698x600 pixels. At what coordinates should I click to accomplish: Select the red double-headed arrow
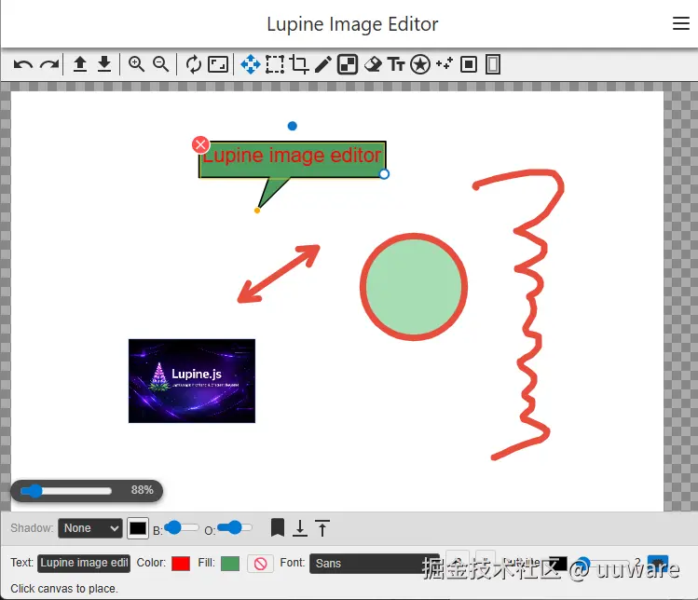tap(279, 274)
